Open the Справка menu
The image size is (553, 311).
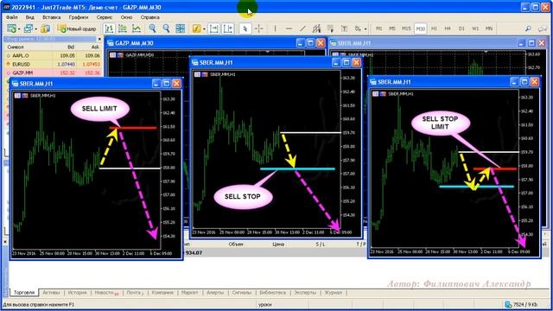pos(149,17)
